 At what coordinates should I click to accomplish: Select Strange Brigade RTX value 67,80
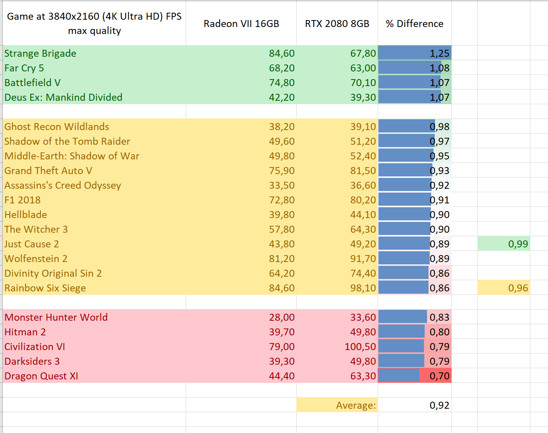tap(337, 53)
